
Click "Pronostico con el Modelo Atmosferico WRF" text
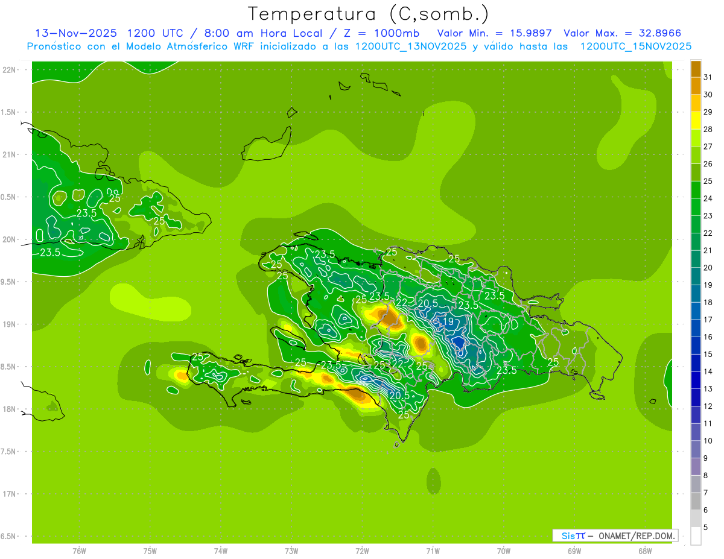141,46
